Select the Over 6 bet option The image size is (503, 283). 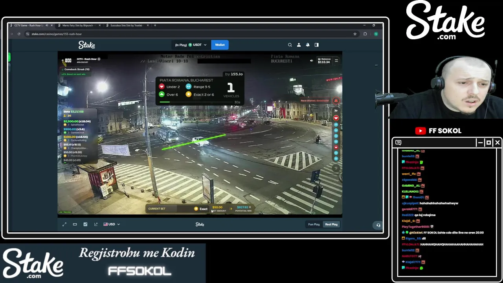click(x=169, y=95)
